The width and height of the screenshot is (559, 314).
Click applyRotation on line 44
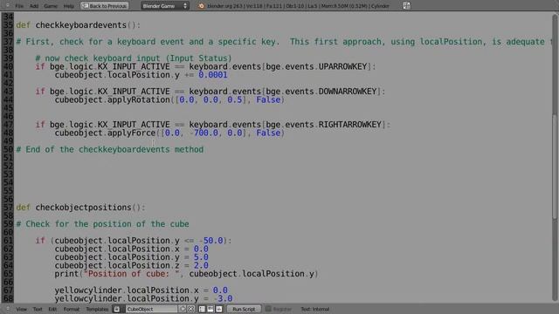[x=139, y=99]
